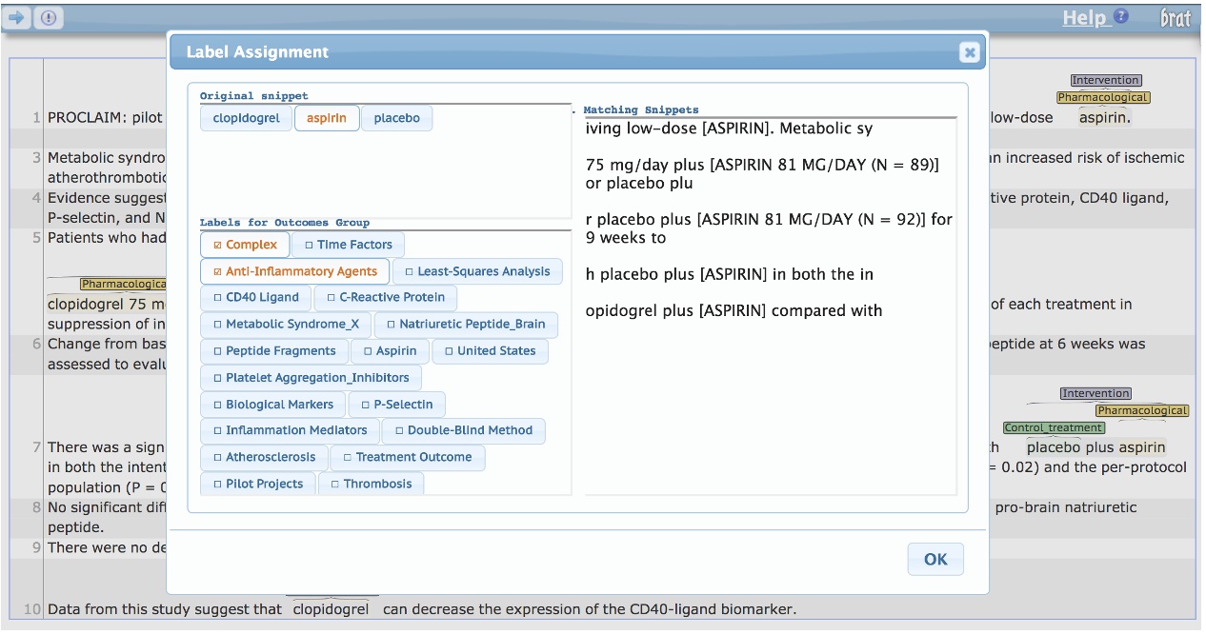Select the aspirin original snippet tab
The height and width of the screenshot is (634, 1206).
326,118
